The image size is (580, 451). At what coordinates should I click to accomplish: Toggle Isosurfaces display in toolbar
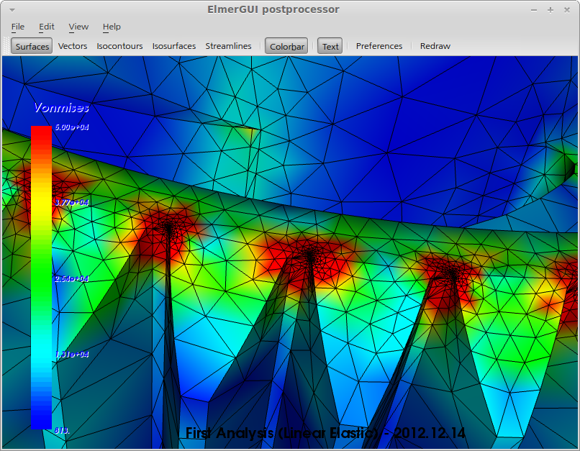pyautogui.click(x=174, y=46)
